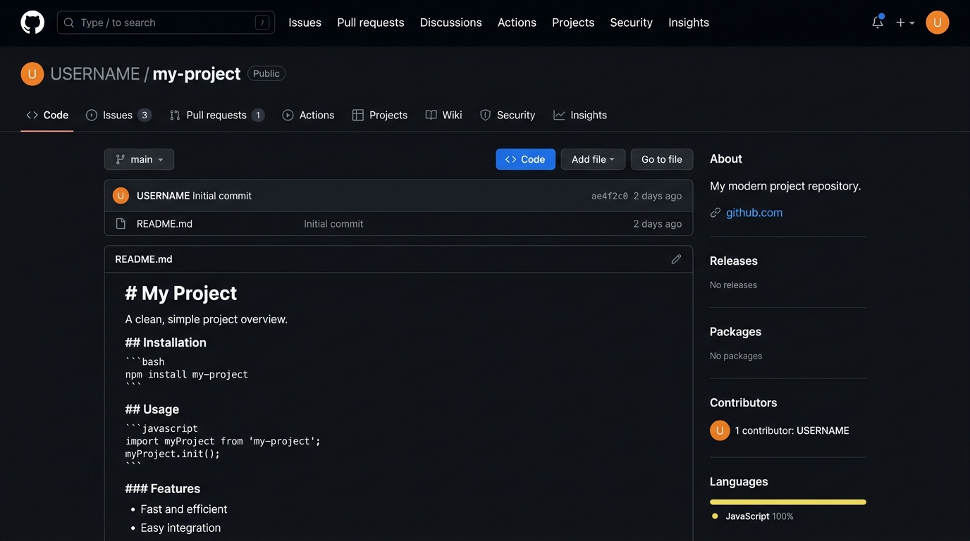Viewport: 970px width, 541px height.
Task: Open the USERNAME owner link in header
Action: pos(95,74)
